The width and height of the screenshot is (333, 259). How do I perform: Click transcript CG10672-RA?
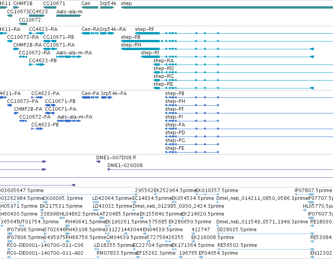coord(23,57)
